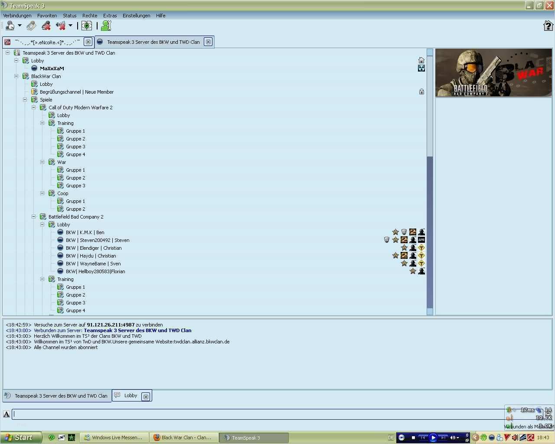
Task: Collapse the Teamspeak 3 Server root node
Action: click(x=7, y=53)
